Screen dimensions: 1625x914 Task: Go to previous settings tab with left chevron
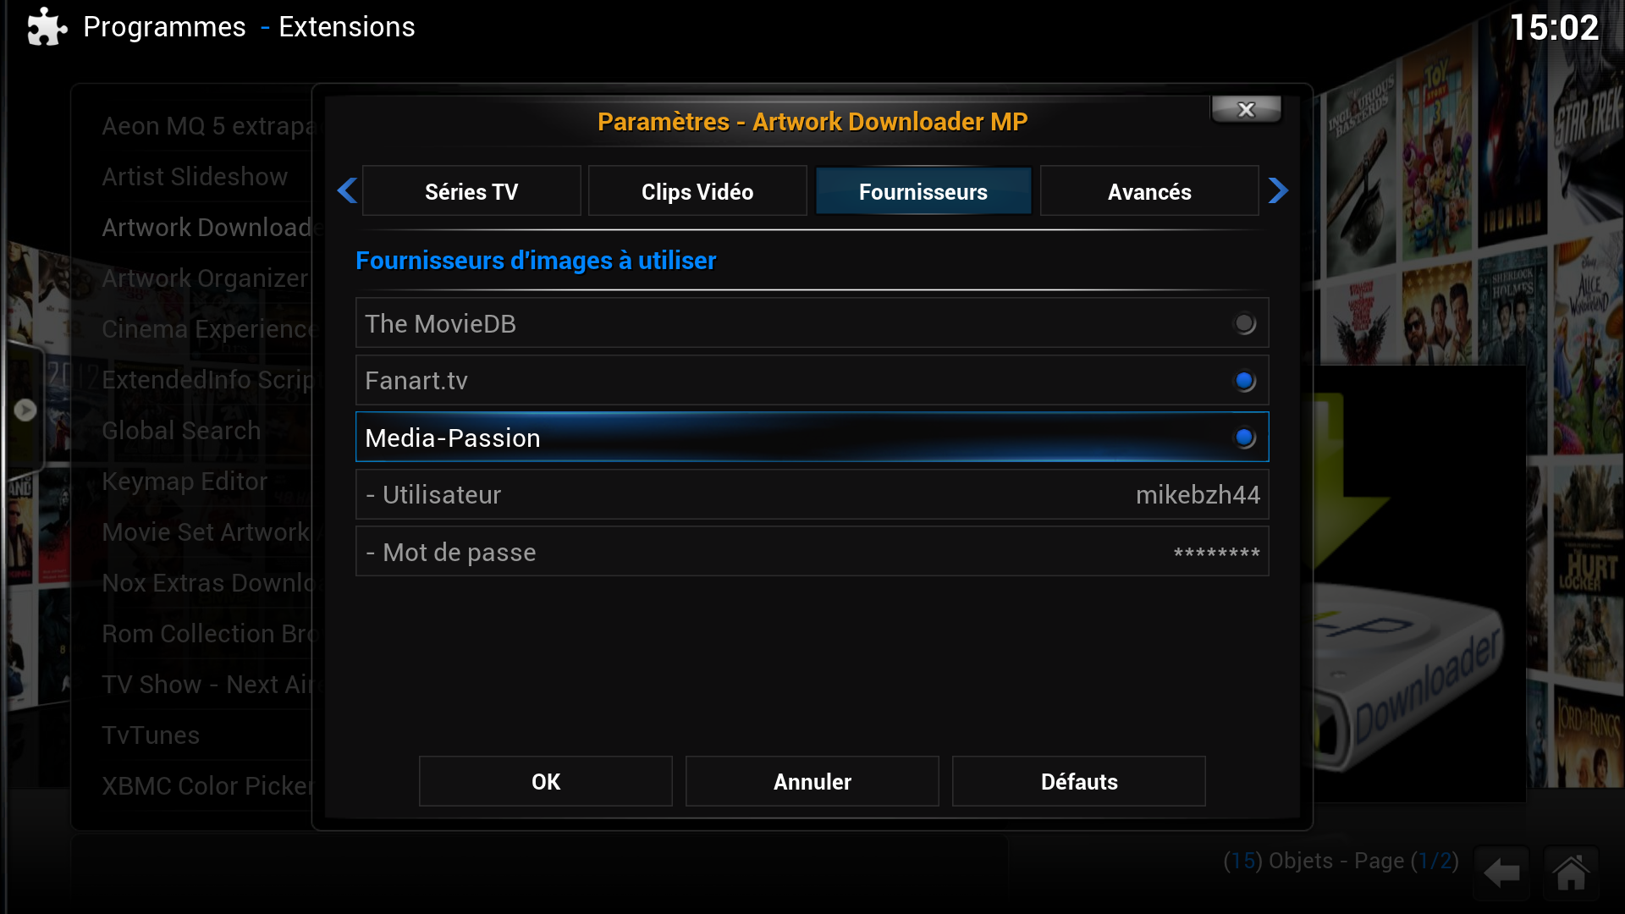point(347,190)
